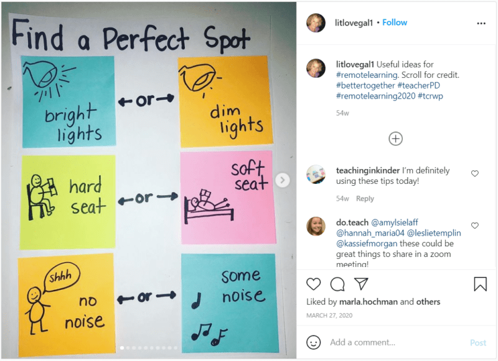Viewport: 498px width, 361px height.
Task: Like teachinginkinder's comment
Action: [x=475, y=174]
